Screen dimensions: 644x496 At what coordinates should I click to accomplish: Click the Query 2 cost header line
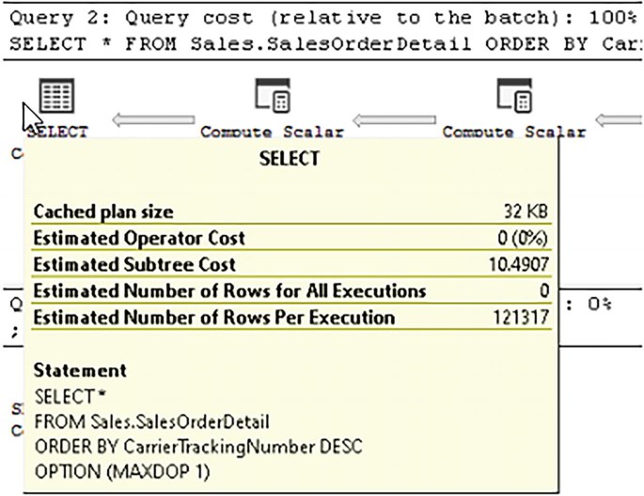[322, 18]
